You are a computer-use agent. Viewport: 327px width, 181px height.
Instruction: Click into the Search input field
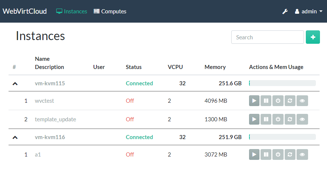tap(267, 37)
